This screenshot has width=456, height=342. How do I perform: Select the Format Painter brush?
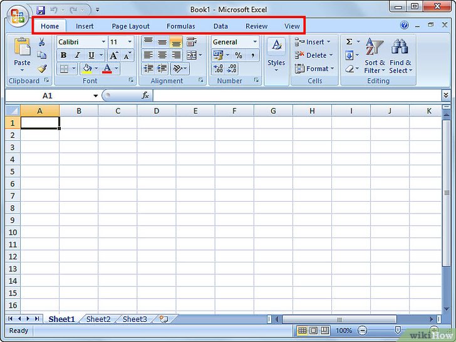click(42, 69)
